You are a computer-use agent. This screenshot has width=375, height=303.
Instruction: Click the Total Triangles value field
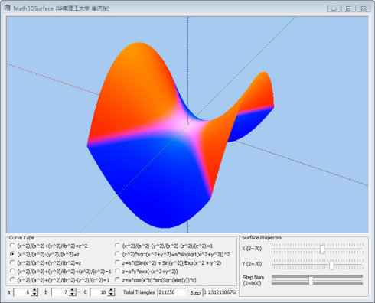[171, 292]
